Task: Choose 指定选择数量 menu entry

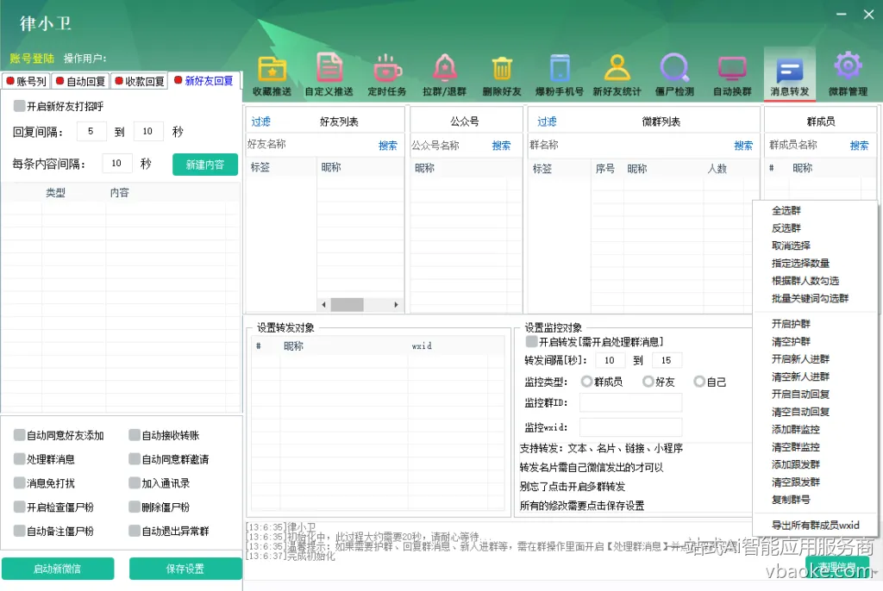Action: click(800, 263)
